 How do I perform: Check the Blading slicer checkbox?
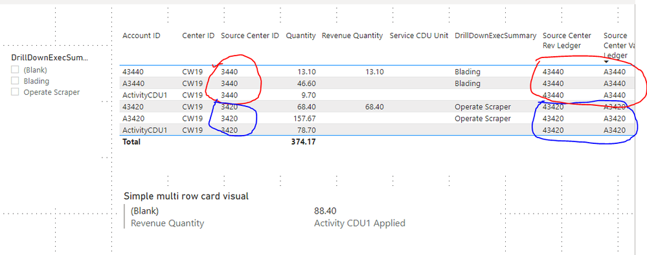[15, 81]
